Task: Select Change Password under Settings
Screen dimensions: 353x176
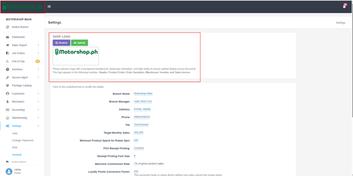Action: click(x=22, y=140)
